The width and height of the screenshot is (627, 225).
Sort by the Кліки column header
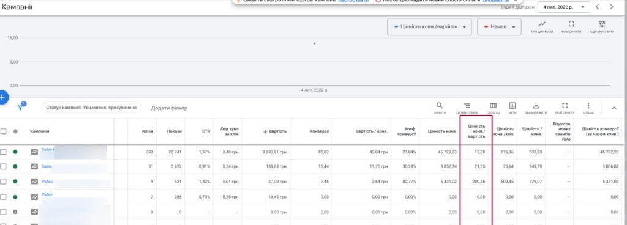pyautogui.click(x=148, y=131)
